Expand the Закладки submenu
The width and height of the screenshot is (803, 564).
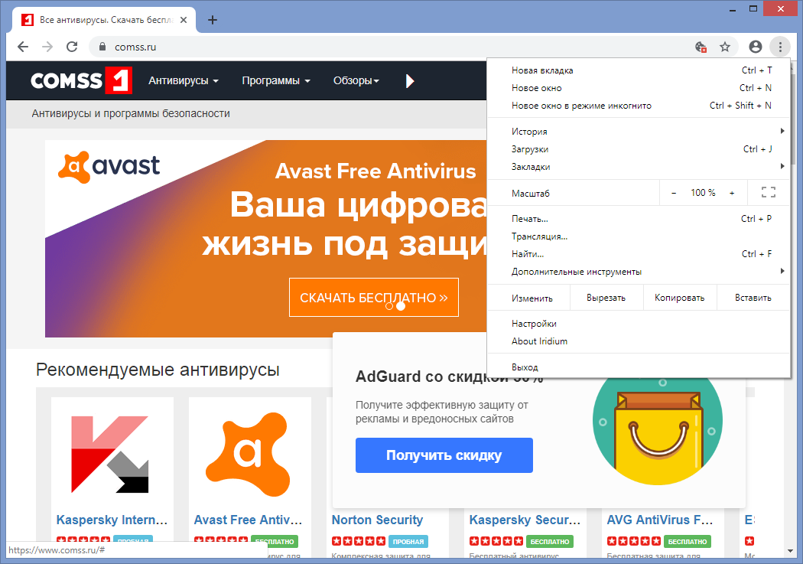click(638, 167)
